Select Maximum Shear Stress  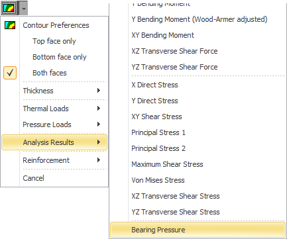tap(167, 164)
